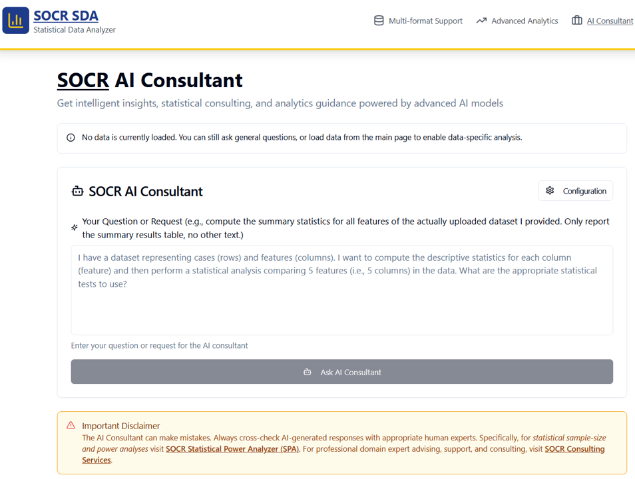Click the SOCR SDA bar-chart logo icon

[15, 20]
